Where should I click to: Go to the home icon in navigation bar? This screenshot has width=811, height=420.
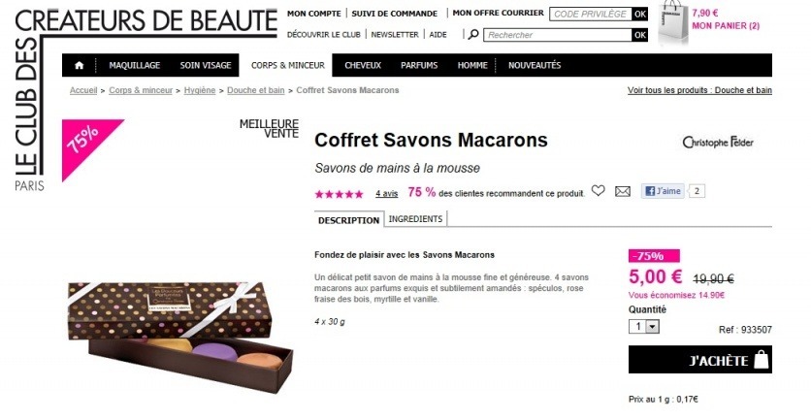[80, 65]
